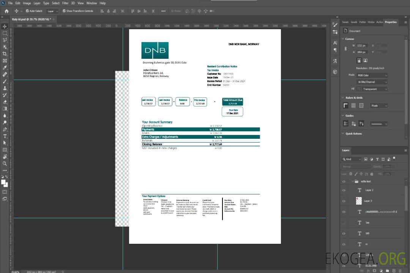
Task: Hide Layer 2 with its eye icon
Action: pos(344,190)
